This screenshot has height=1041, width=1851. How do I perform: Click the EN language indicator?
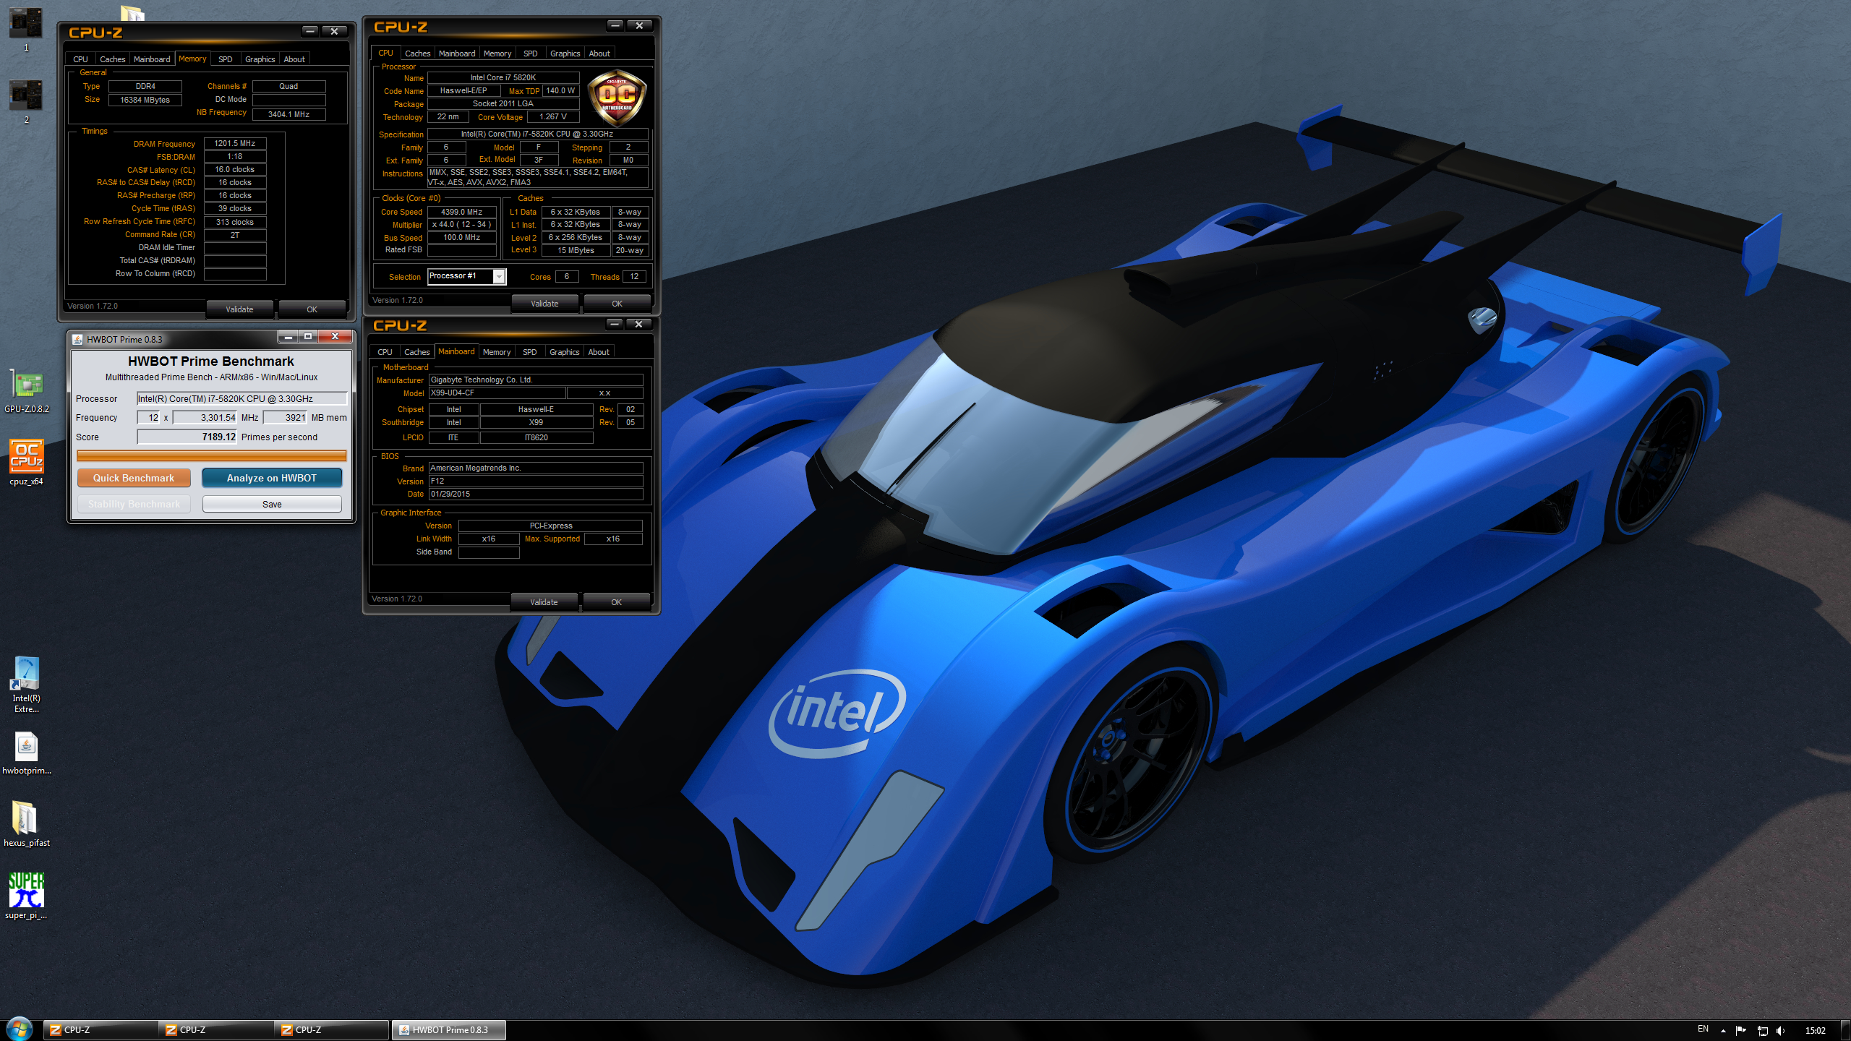tap(1703, 1029)
